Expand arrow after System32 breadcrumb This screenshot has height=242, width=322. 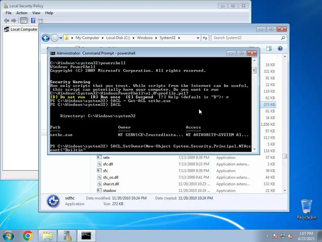click(179, 38)
